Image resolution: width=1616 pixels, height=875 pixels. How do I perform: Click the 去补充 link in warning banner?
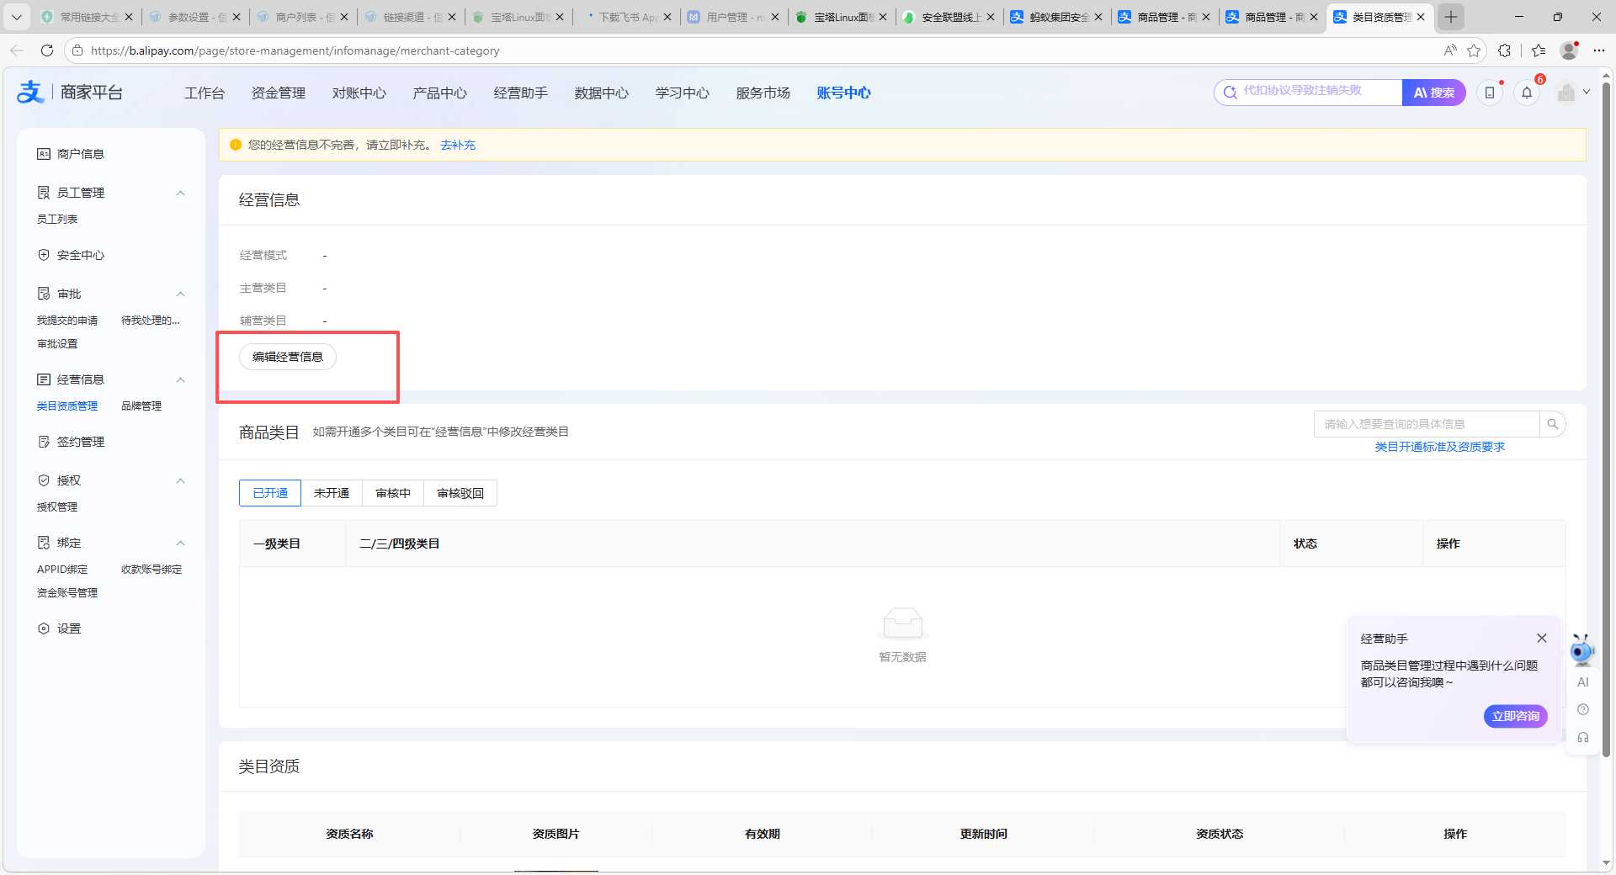457,145
